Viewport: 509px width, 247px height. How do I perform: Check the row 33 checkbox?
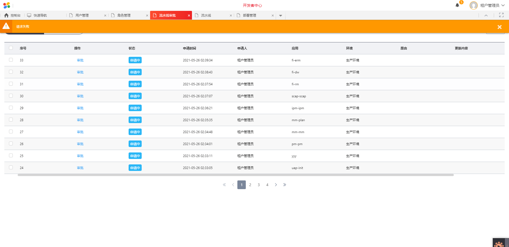(x=11, y=60)
